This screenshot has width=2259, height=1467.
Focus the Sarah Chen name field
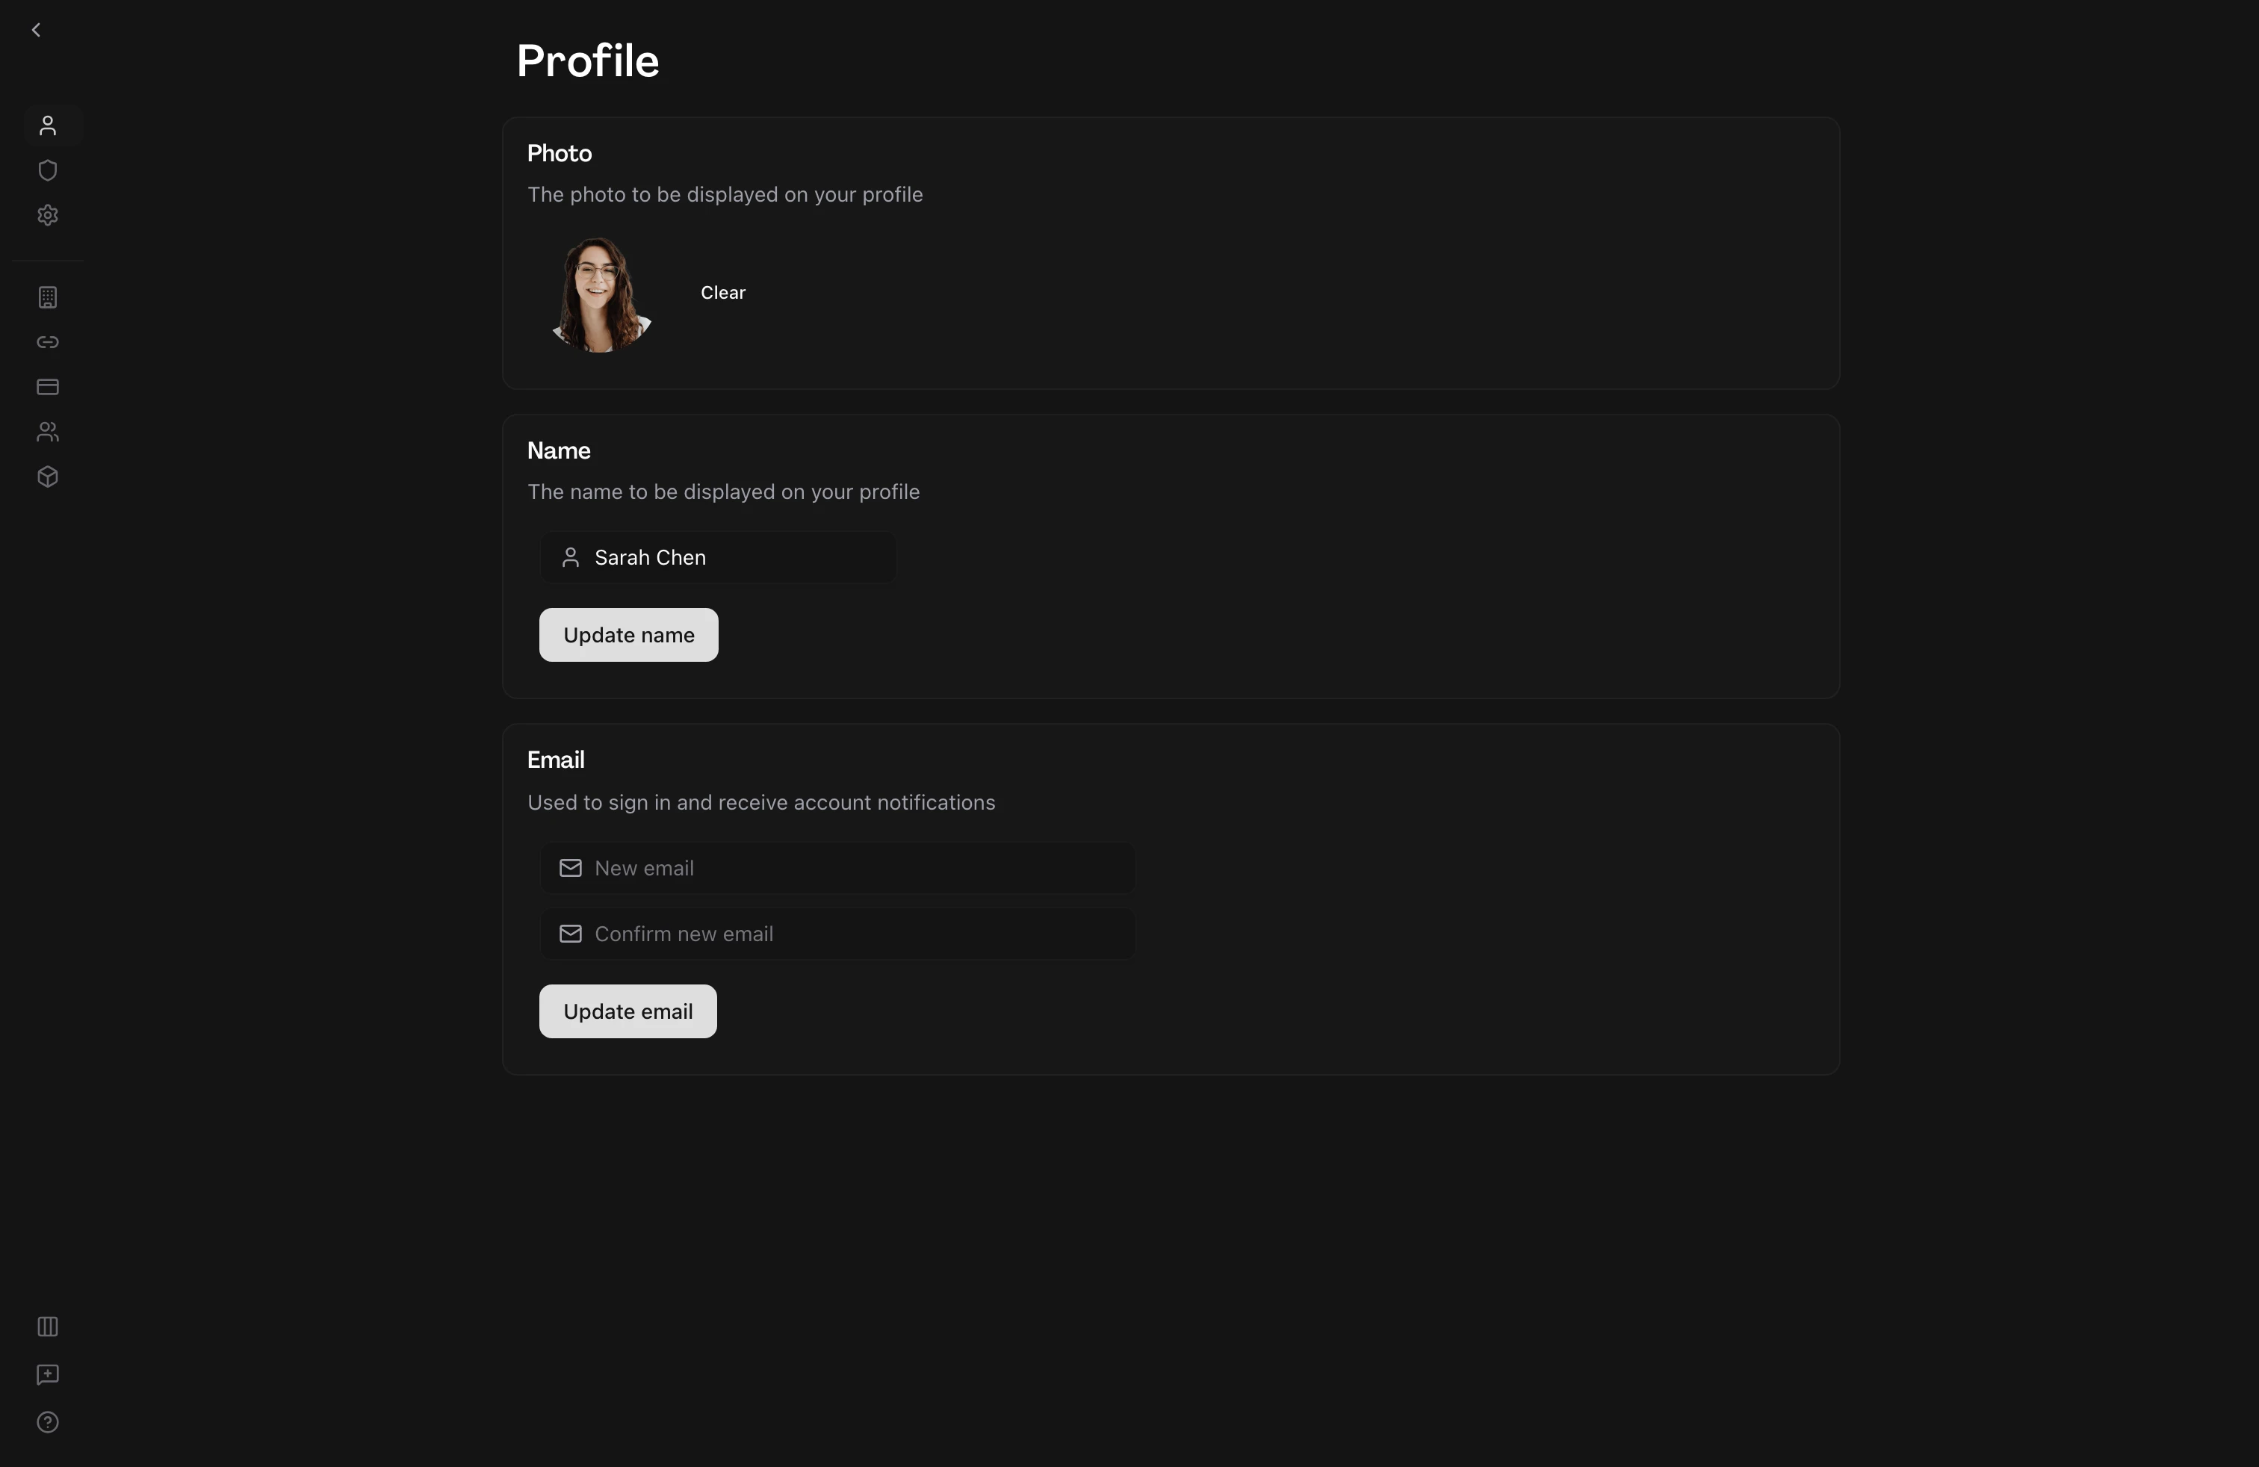pyautogui.click(x=718, y=558)
